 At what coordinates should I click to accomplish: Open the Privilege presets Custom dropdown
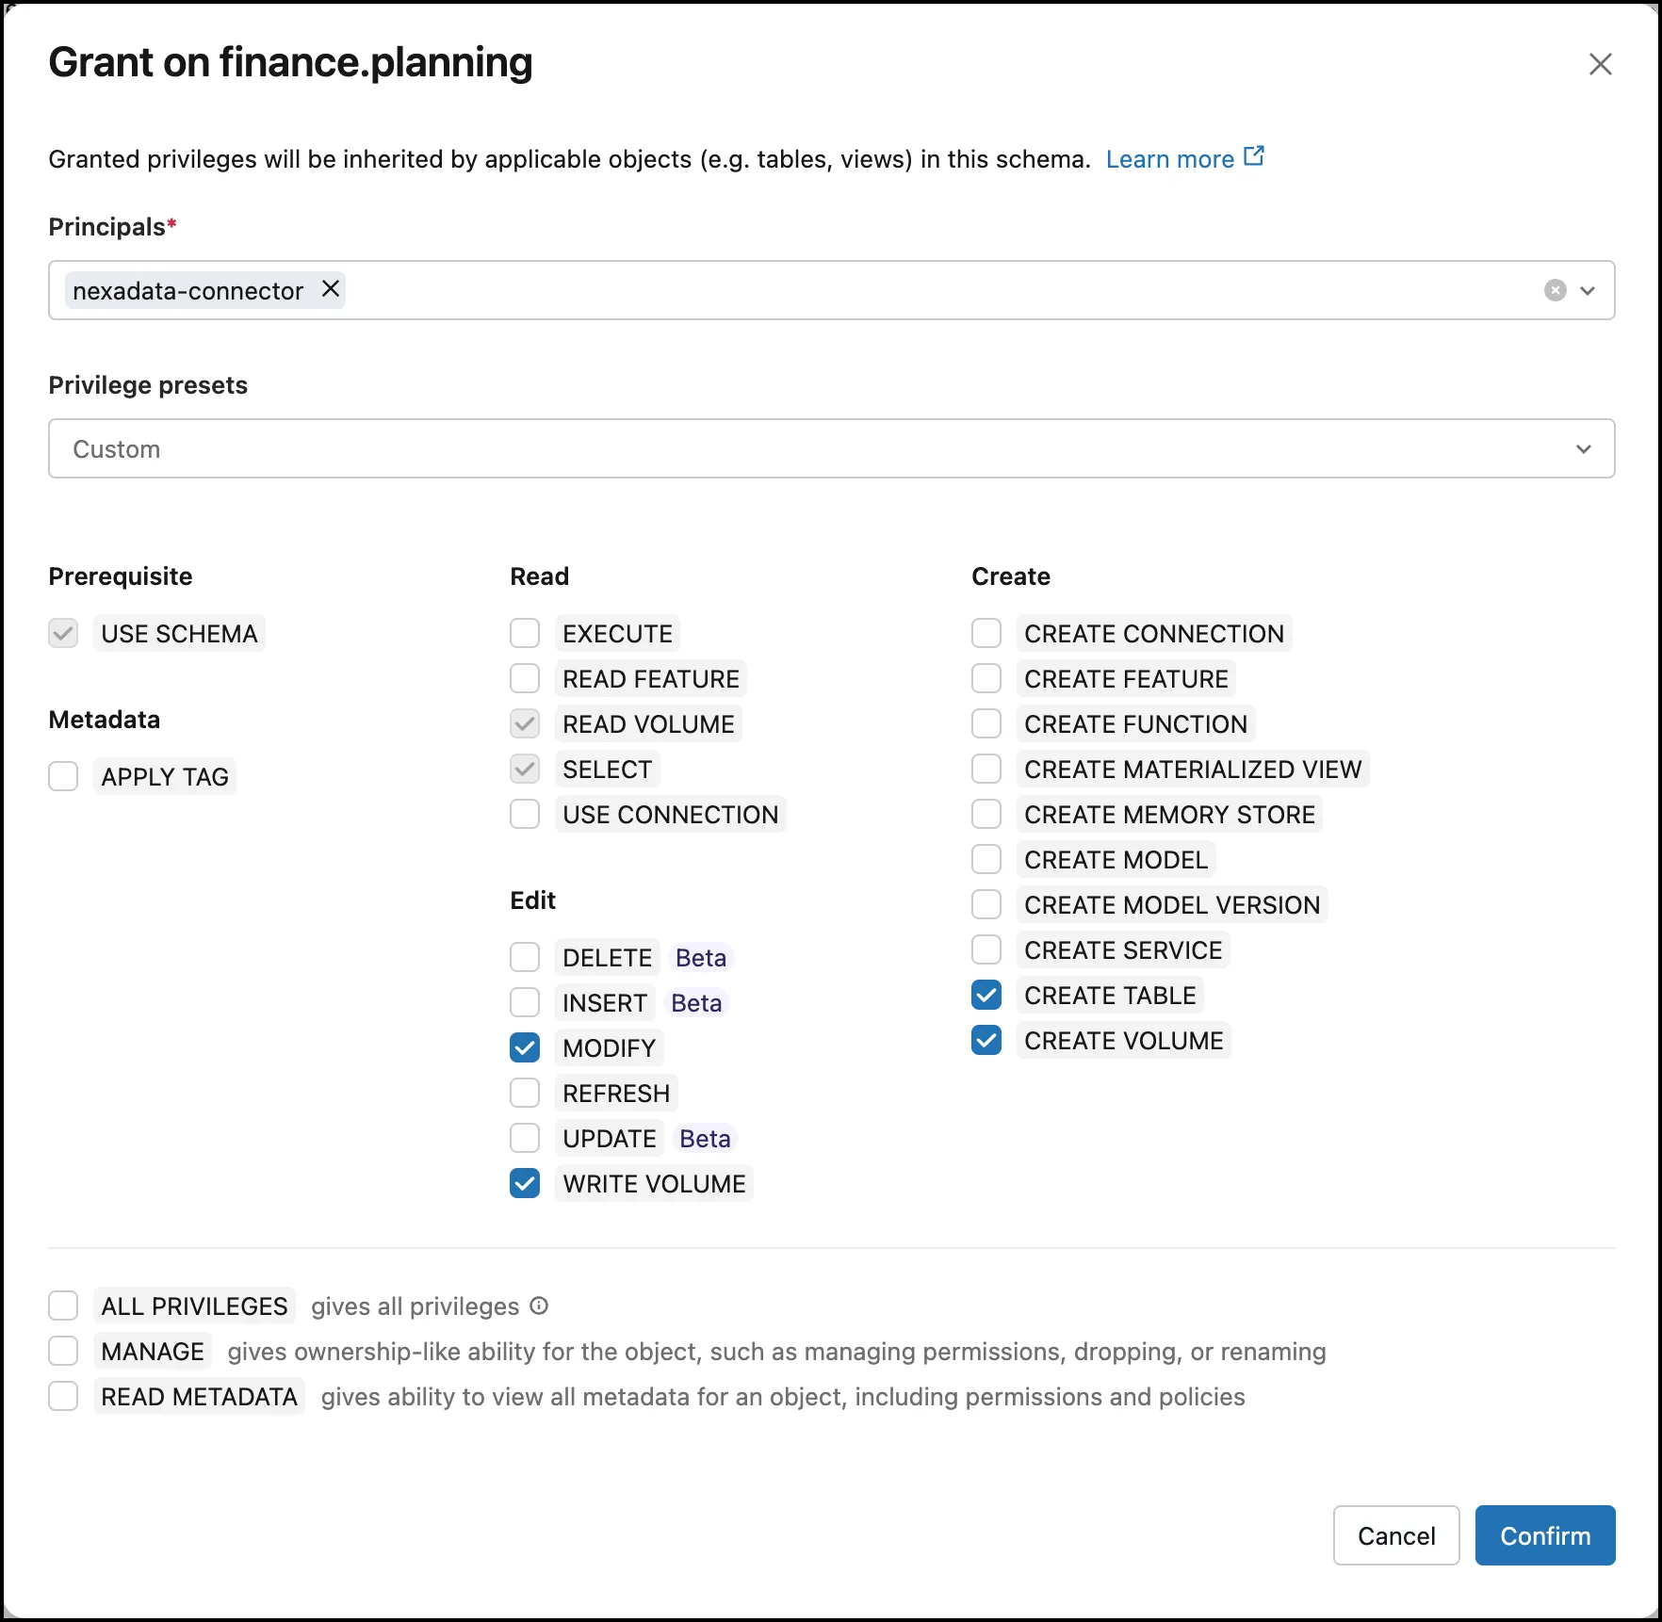[831, 448]
